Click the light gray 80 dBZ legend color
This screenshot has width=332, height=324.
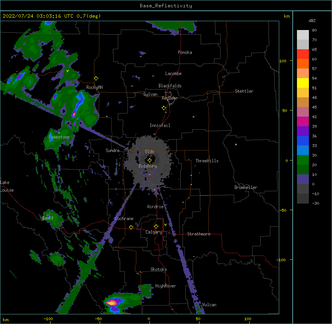click(x=303, y=35)
